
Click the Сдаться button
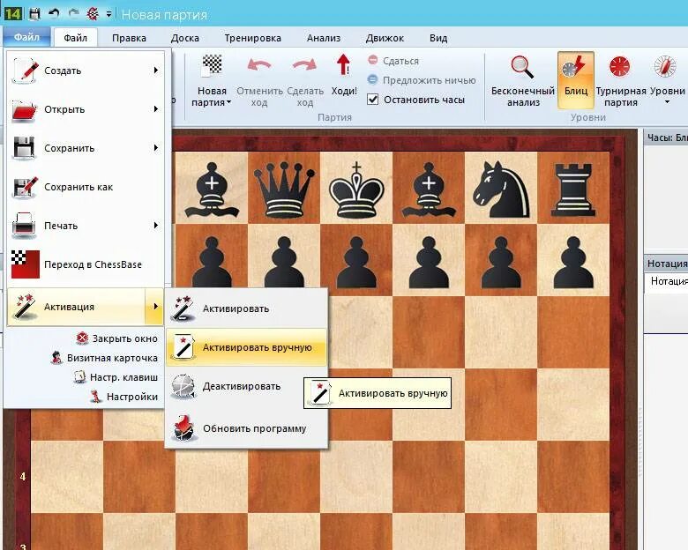pos(393,61)
